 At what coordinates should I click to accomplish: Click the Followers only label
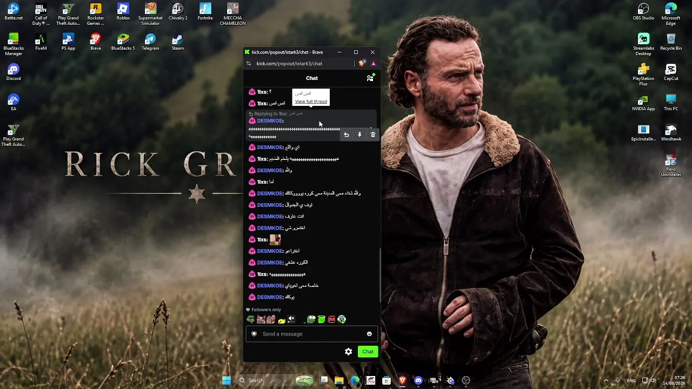point(266,310)
